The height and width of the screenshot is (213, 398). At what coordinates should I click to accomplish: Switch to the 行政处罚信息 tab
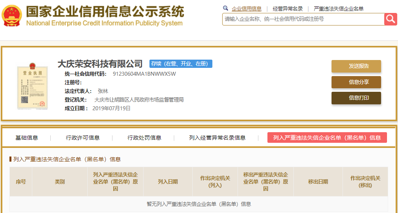click(144, 138)
